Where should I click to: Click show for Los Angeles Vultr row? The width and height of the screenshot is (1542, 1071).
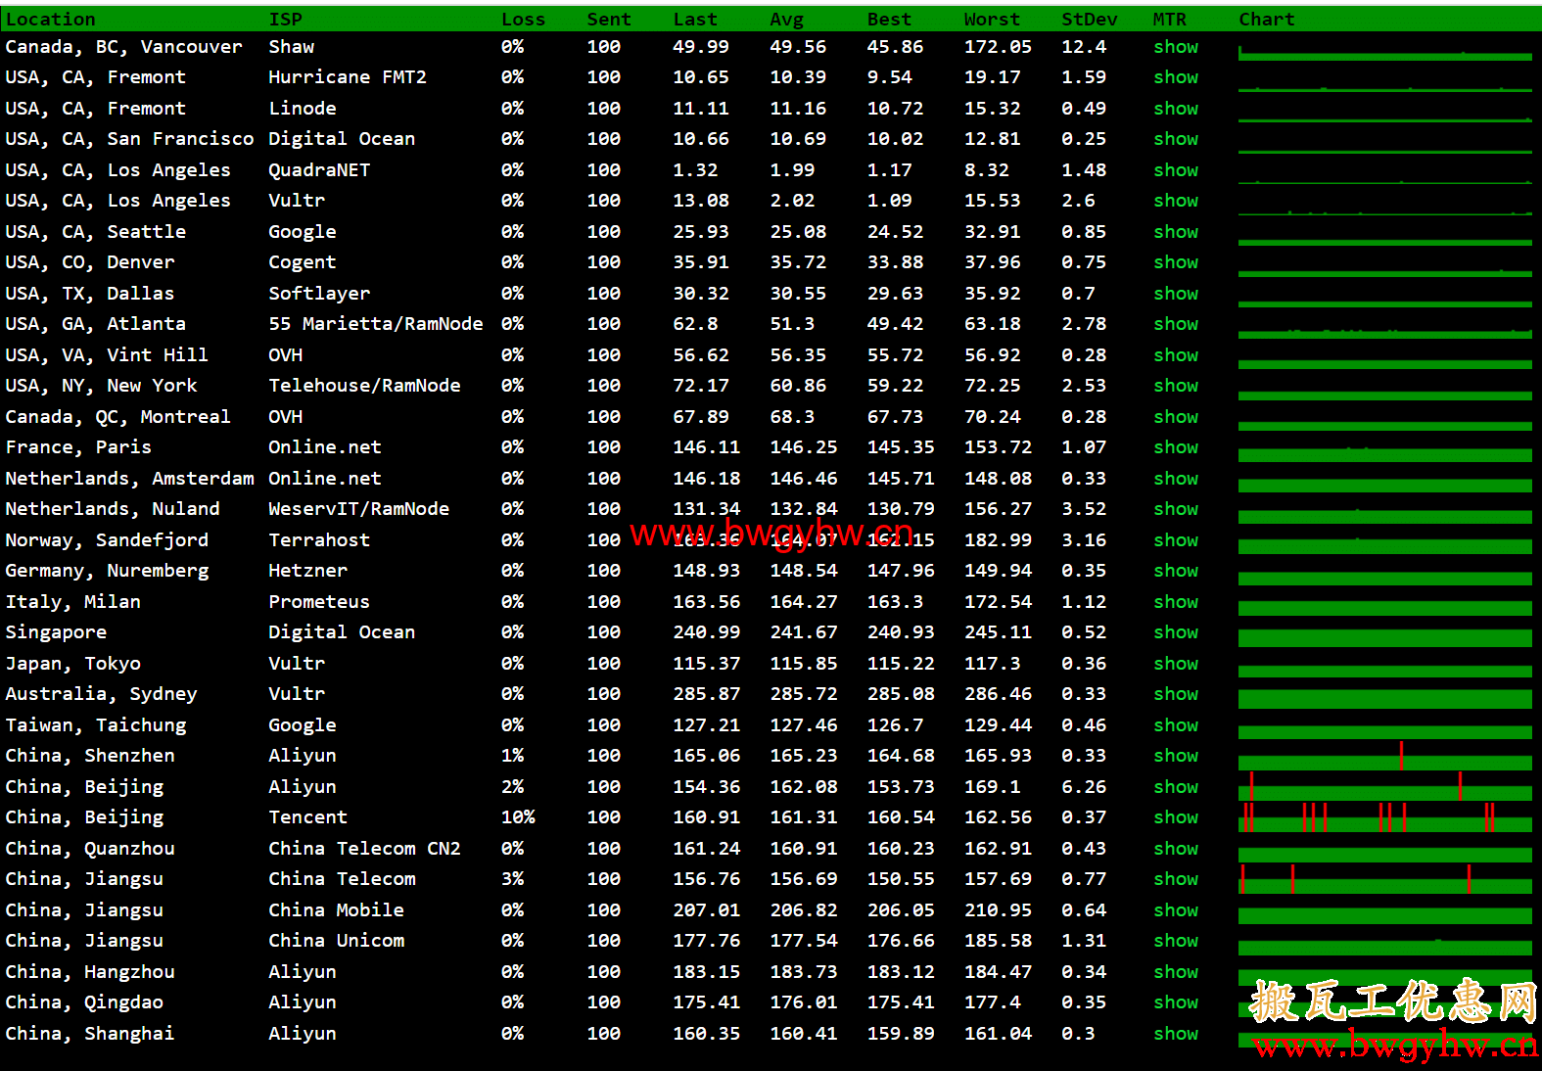pos(1176,201)
